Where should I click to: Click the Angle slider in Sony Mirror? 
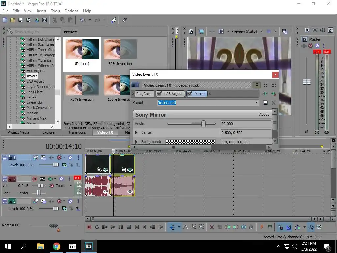pos(203,124)
